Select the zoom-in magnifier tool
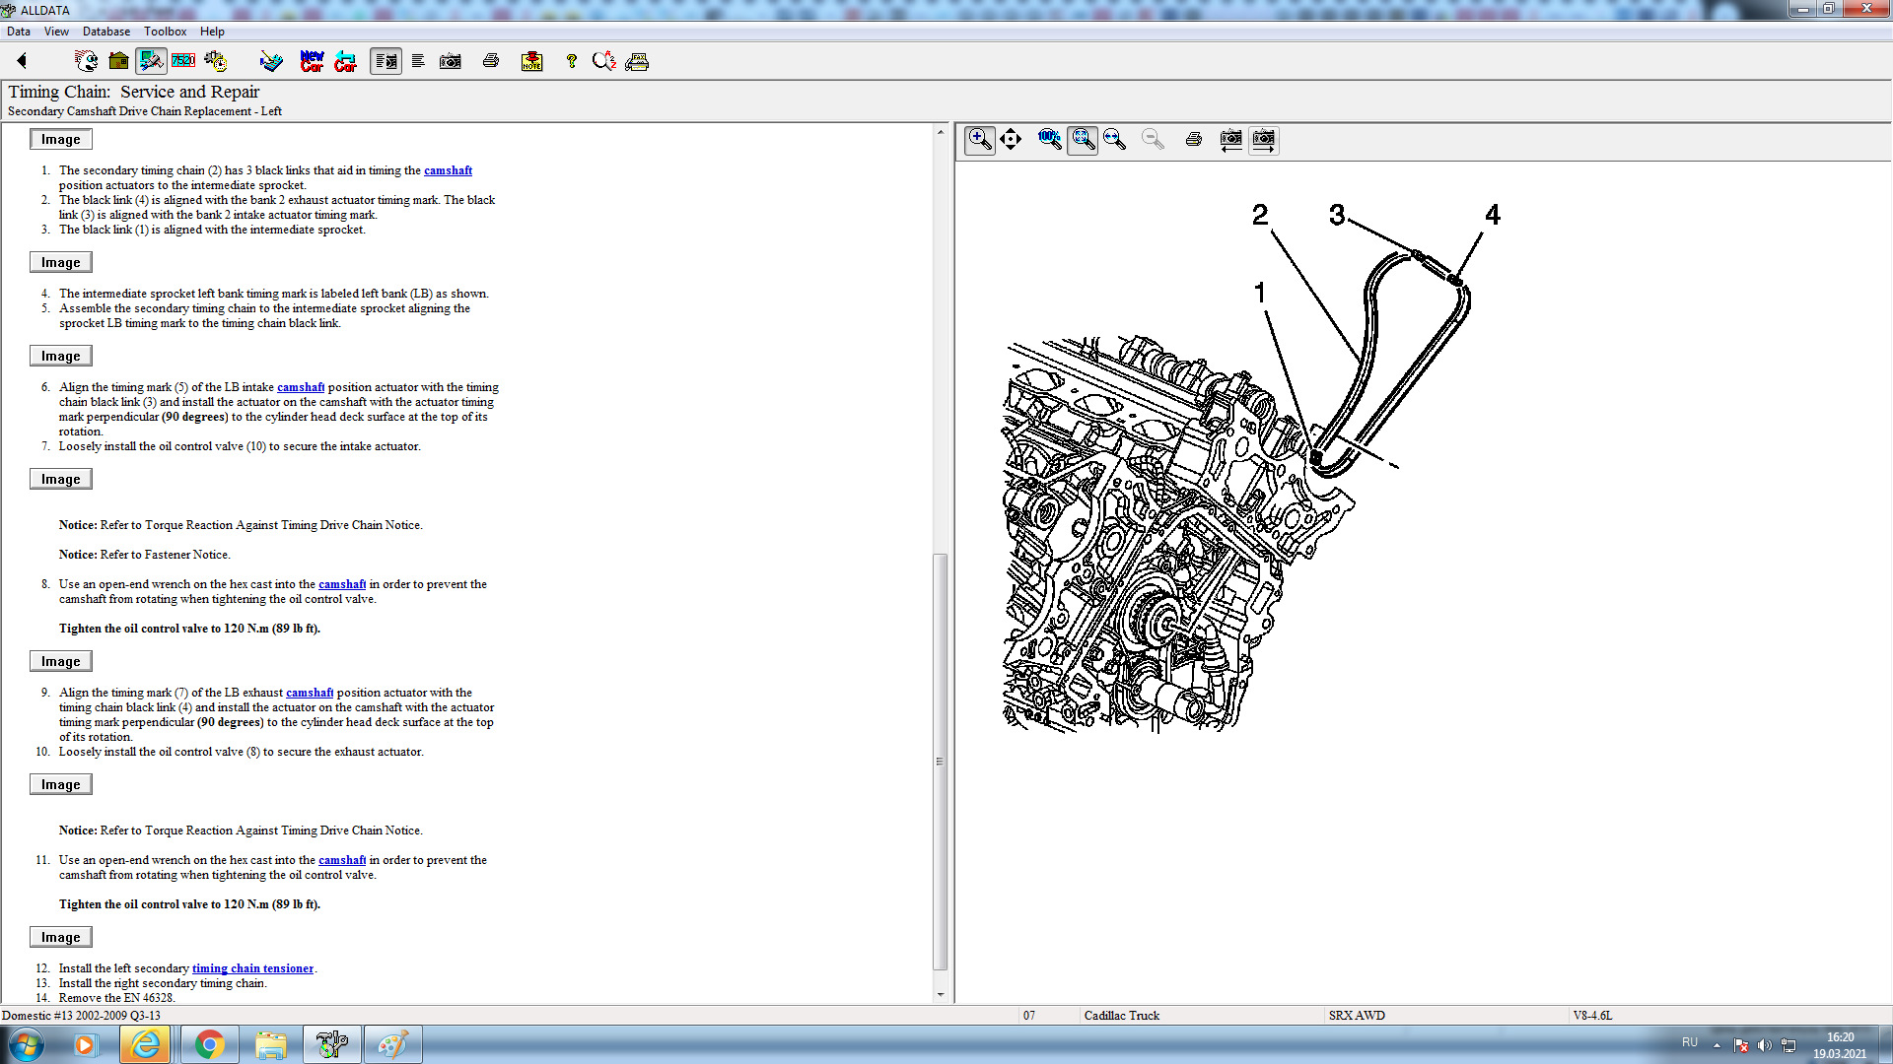 (x=979, y=139)
